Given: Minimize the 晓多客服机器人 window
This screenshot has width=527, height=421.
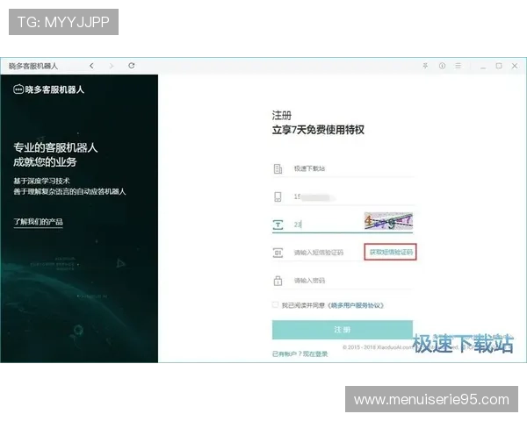Looking at the screenshot, I should pyautogui.click(x=483, y=68).
